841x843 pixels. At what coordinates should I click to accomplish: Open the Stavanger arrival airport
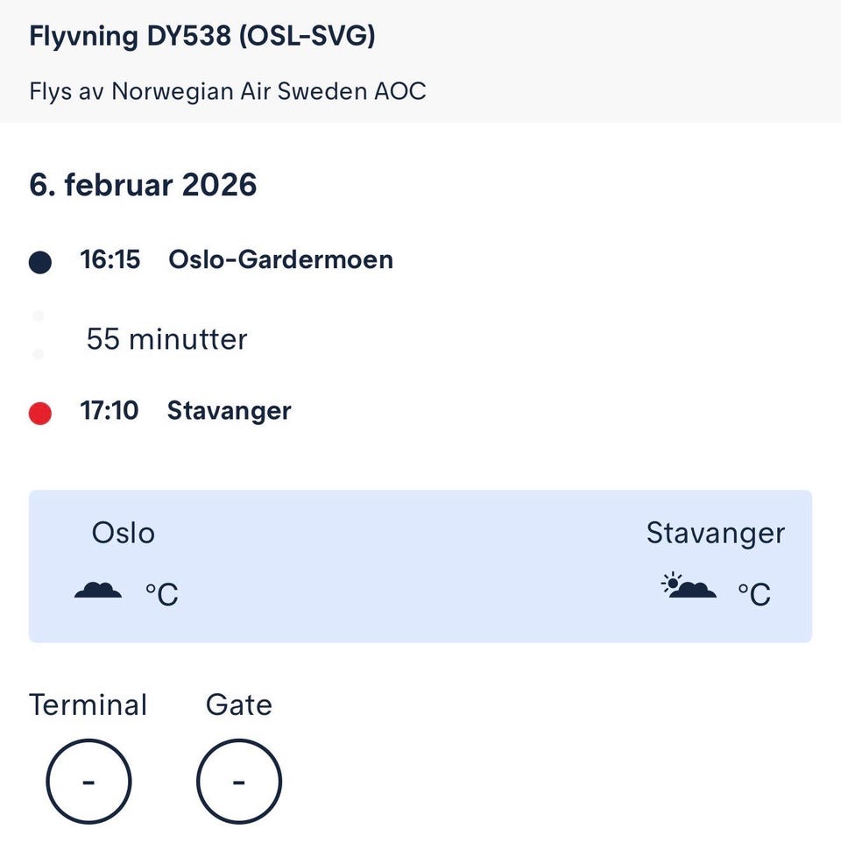(x=229, y=410)
